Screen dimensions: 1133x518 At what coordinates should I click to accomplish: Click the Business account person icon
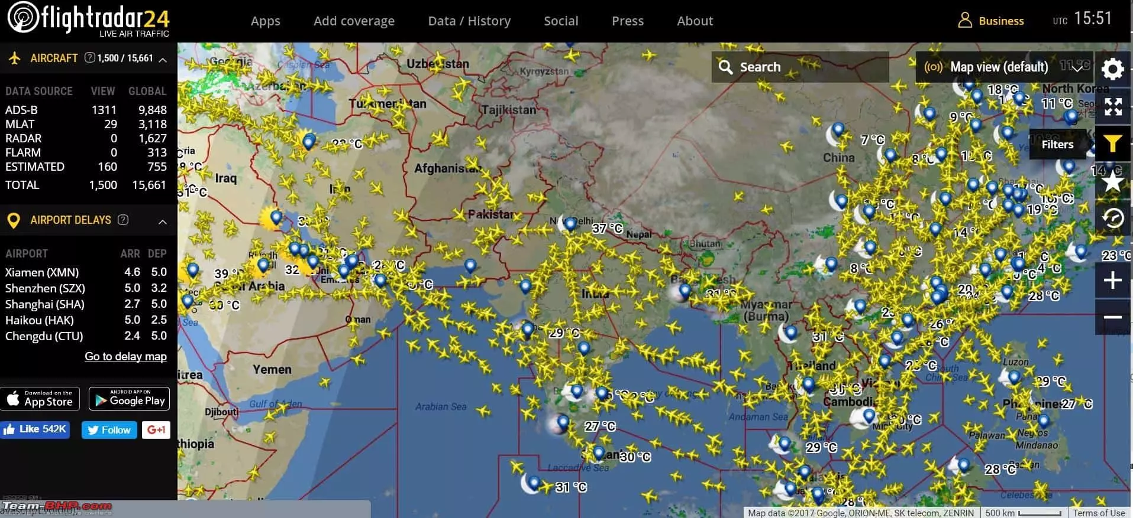(964, 21)
